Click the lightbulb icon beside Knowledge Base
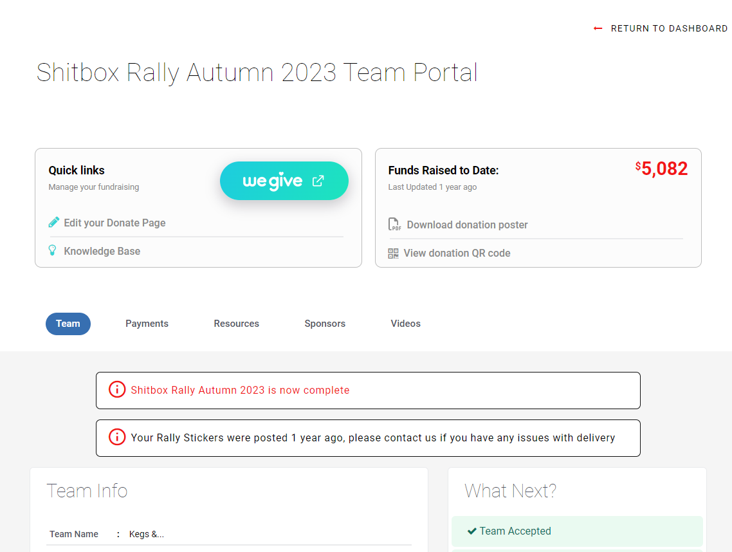The image size is (732, 552). pyautogui.click(x=52, y=250)
